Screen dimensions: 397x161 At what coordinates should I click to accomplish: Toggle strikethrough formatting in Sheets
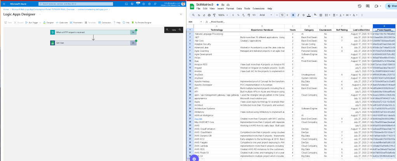[303, 15]
